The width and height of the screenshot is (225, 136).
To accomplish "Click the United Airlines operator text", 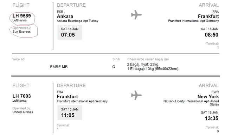I will pos(22,112).
